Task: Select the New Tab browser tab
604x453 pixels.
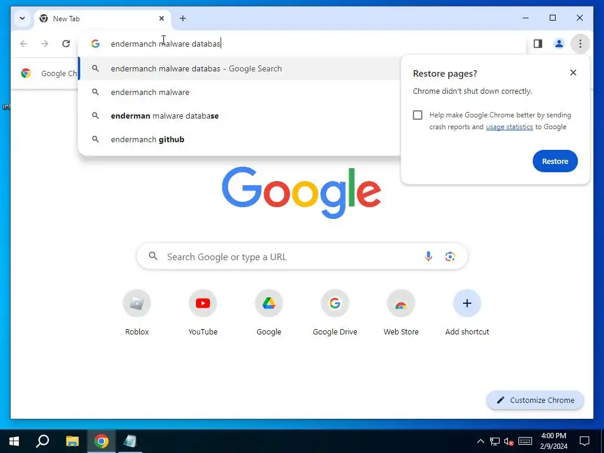Action: coord(103,18)
